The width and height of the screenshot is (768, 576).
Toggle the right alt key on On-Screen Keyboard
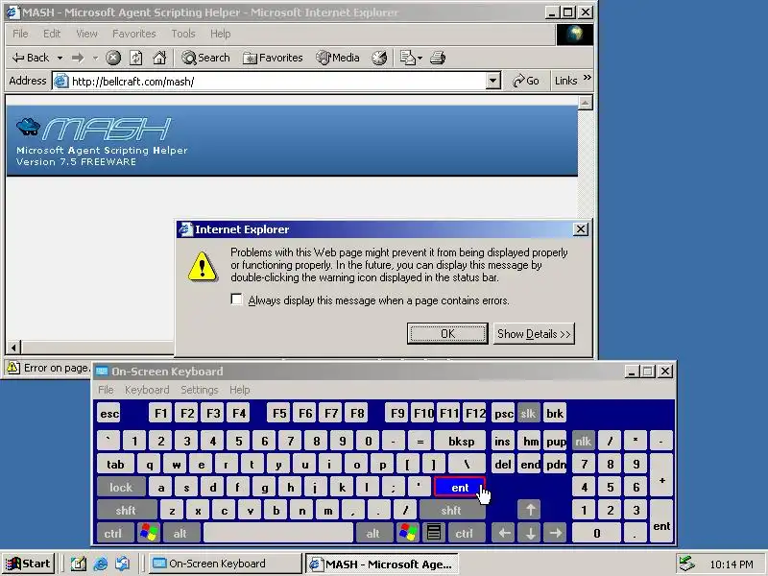point(373,533)
